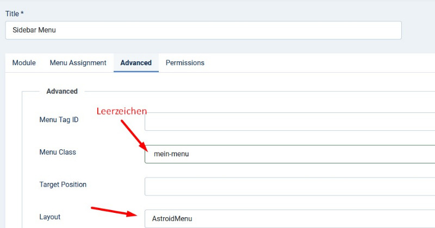
Task: Click the Advanced fieldset legend
Action: coord(62,91)
